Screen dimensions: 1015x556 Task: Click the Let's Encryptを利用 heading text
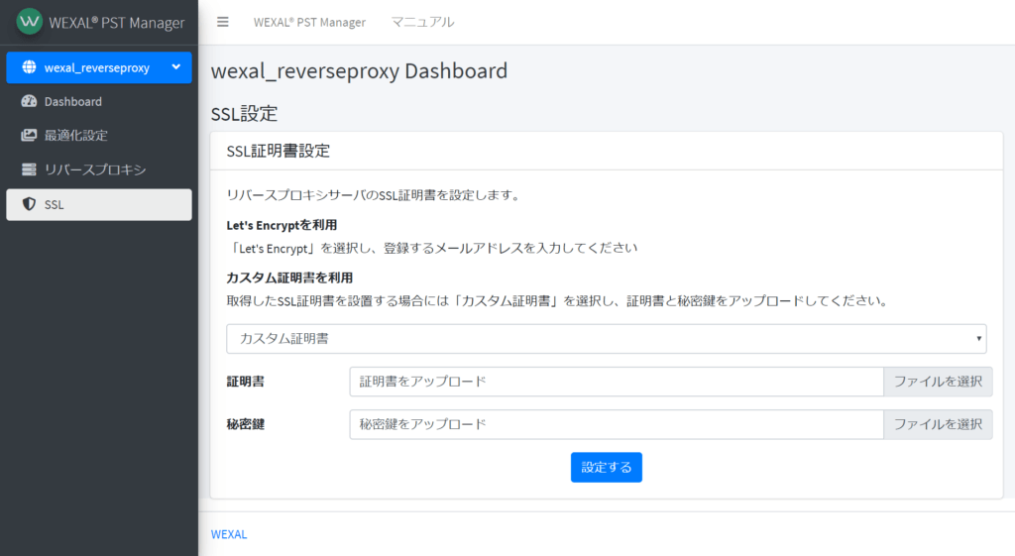[x=282, y=225]
